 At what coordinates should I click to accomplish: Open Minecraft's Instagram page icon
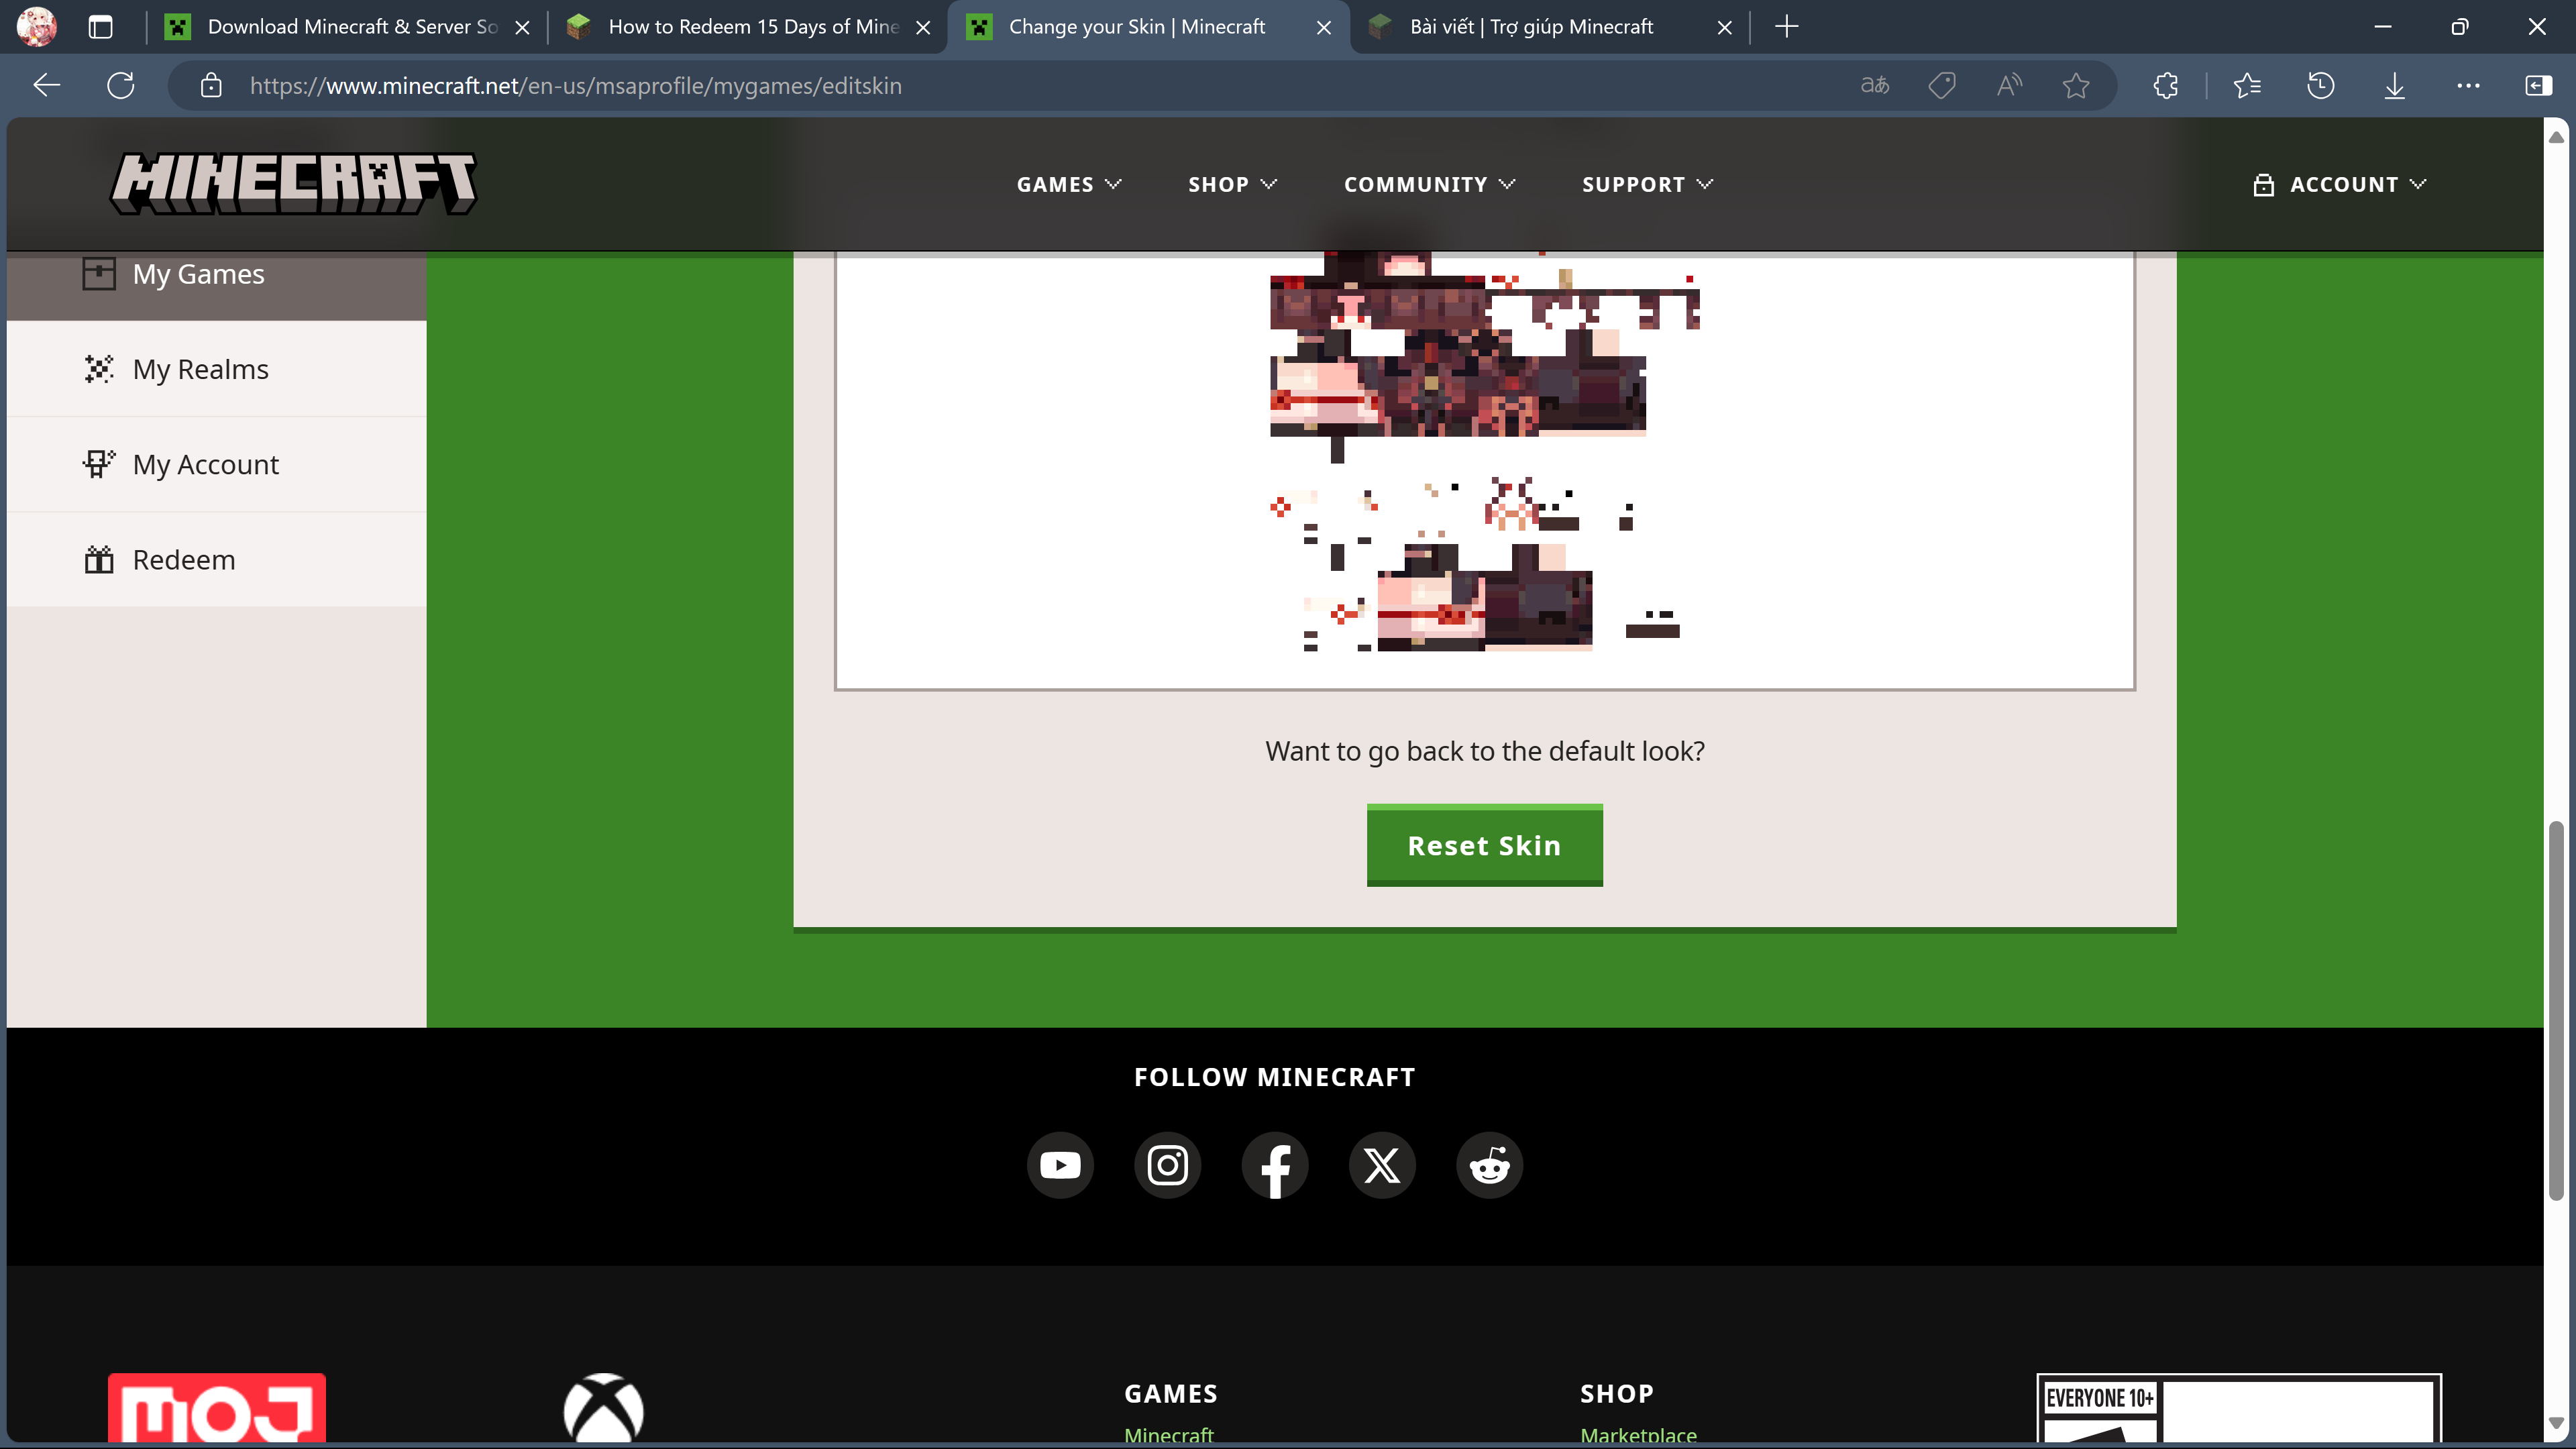pos(1167,1165)
